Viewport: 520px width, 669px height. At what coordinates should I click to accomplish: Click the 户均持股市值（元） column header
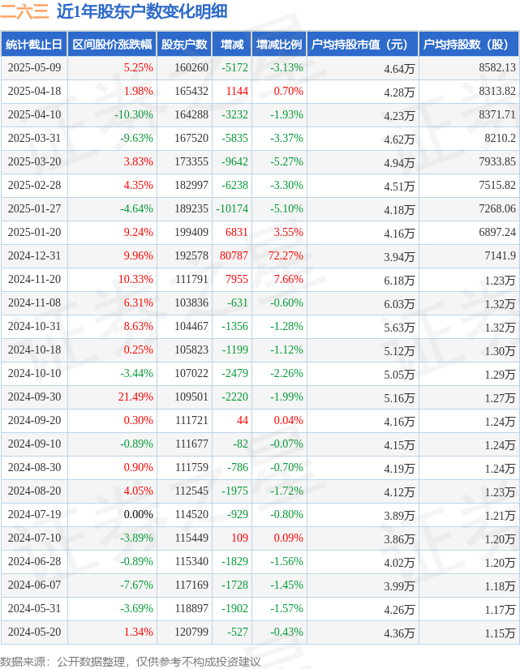click(362, 45)
